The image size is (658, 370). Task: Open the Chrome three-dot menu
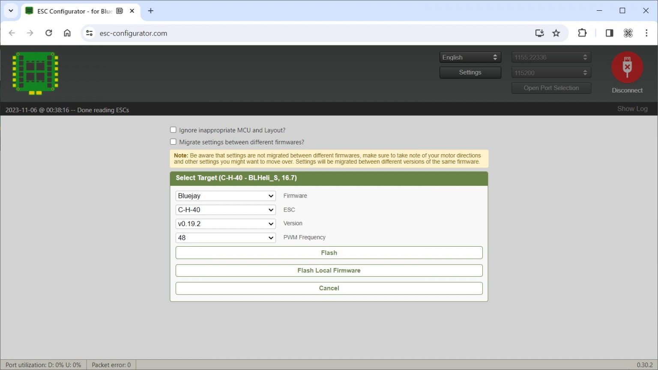646,33
